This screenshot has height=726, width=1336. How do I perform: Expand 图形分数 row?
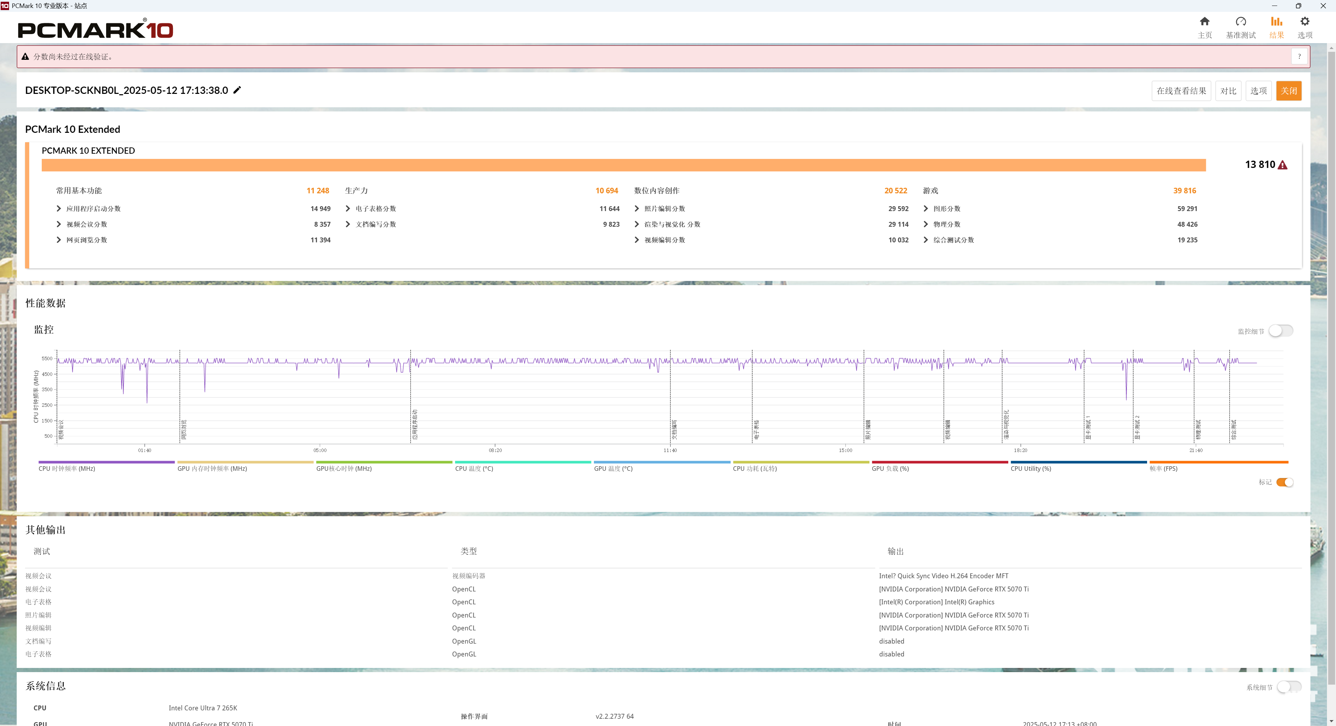point(926,209)
